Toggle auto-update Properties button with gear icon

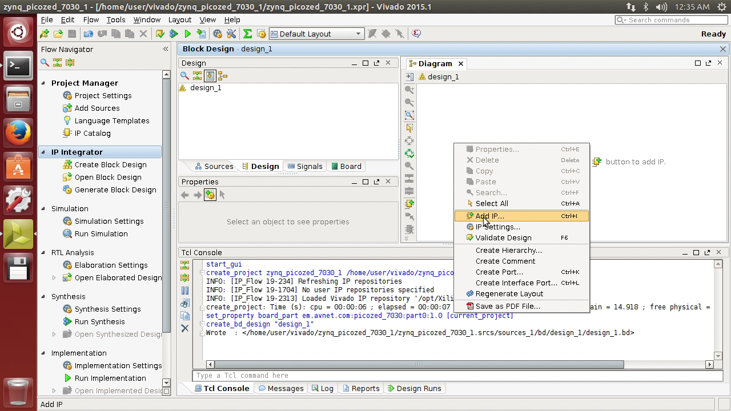210,195
